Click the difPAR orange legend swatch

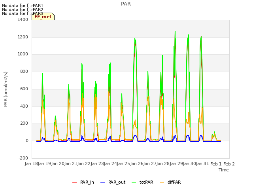tap(162, 183)
